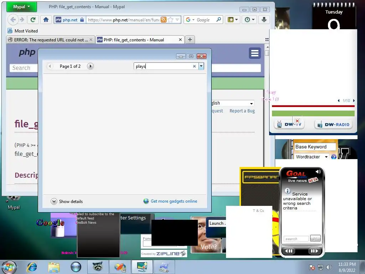
Task: Click the network tray icon
Action: tap(320, 267)
